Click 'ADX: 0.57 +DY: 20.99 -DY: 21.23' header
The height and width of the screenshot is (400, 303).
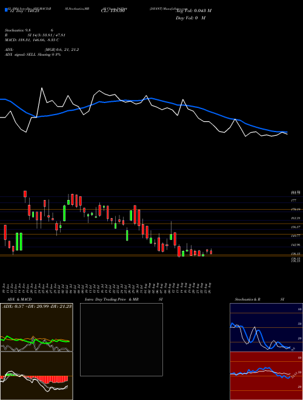[x=37, y=306]
